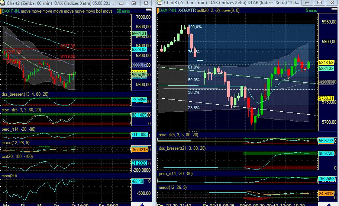
Task: Click the 6329,03 price tag in Chart2
Action: 139,50
